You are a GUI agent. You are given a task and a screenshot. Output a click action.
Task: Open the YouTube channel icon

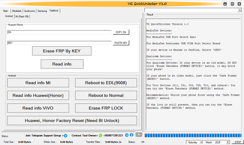(x=139, y=135)
